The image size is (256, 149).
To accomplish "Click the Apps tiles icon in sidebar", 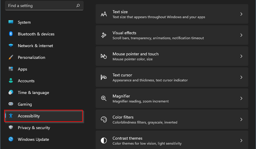I will click(x=11, y=69).
